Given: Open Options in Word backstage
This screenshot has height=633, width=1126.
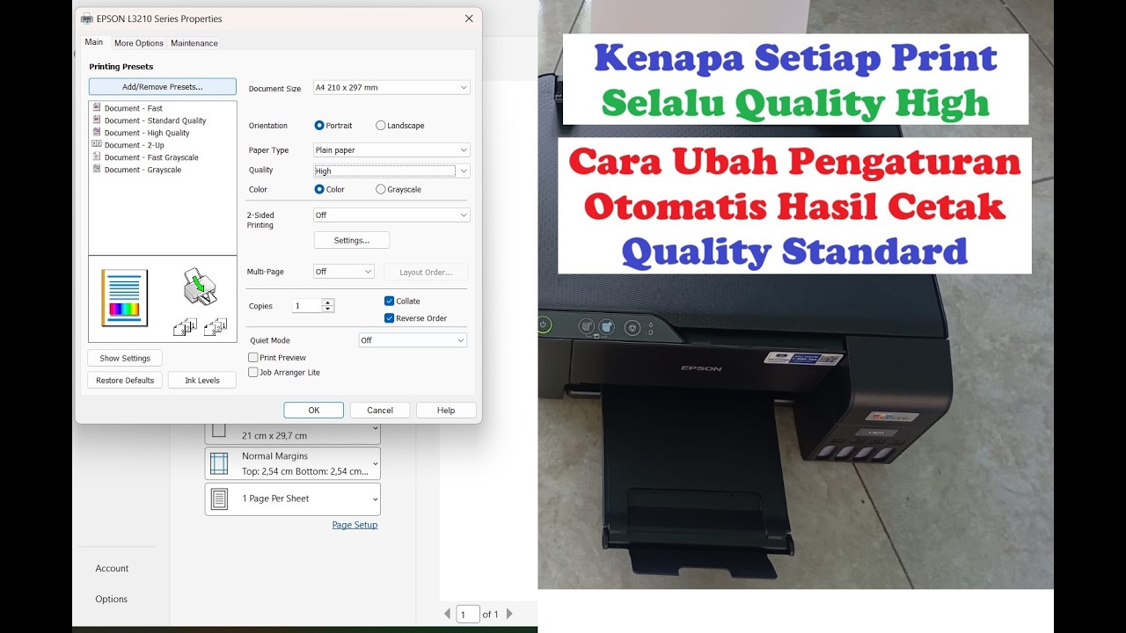Looking at the screenshot, I should click(x=112, y=600).
